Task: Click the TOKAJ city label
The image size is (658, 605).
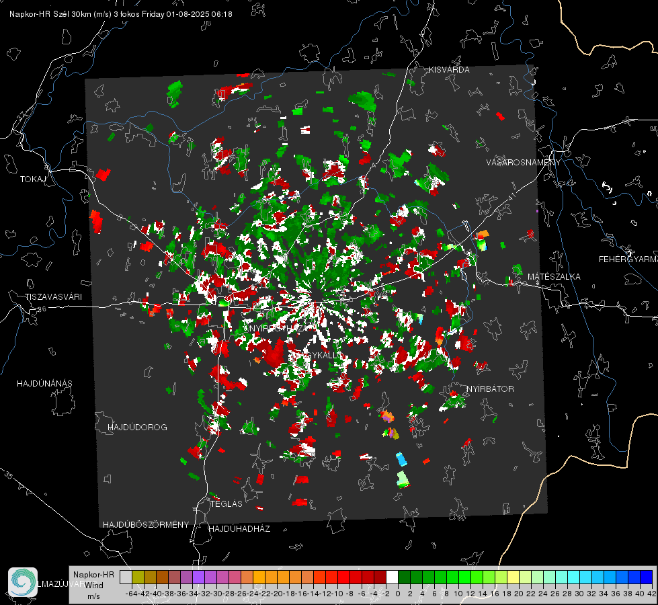Action: point(33,179)
